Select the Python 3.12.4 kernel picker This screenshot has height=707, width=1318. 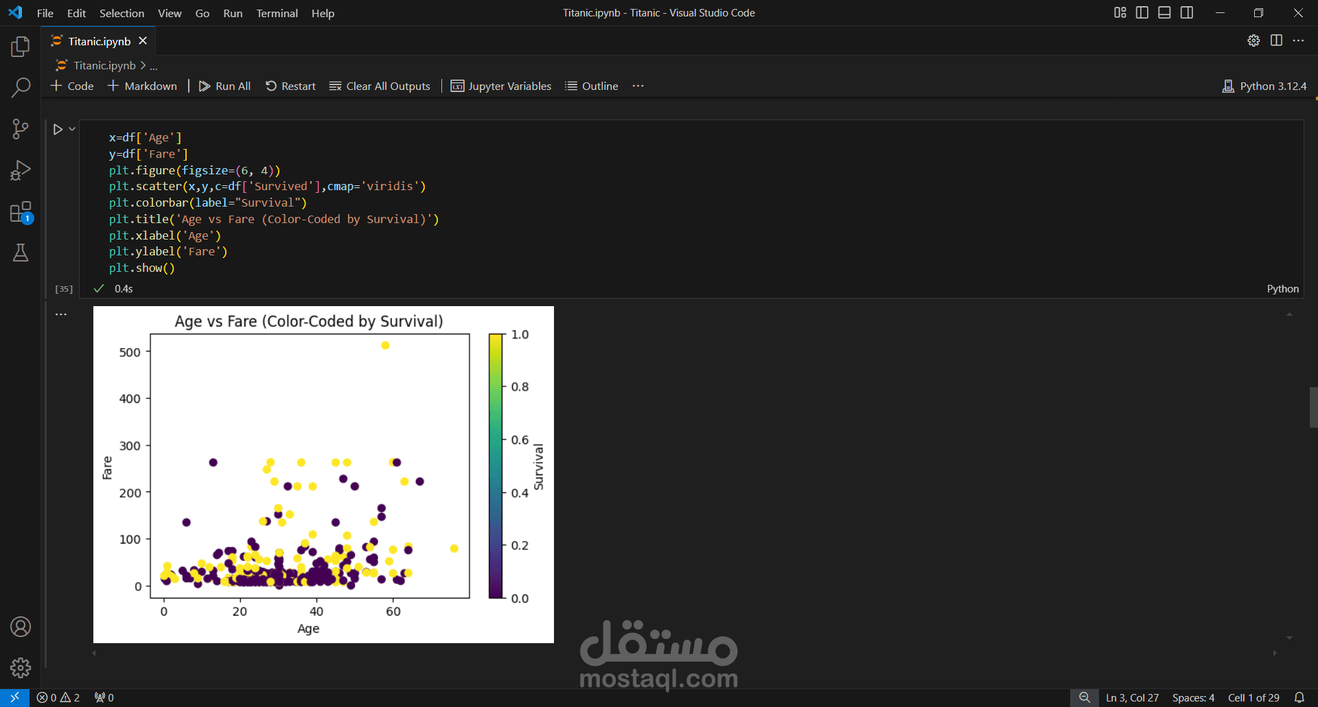[1264, 86]
